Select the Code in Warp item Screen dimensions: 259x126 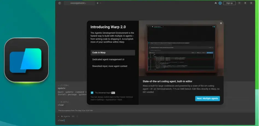point(113,52)
